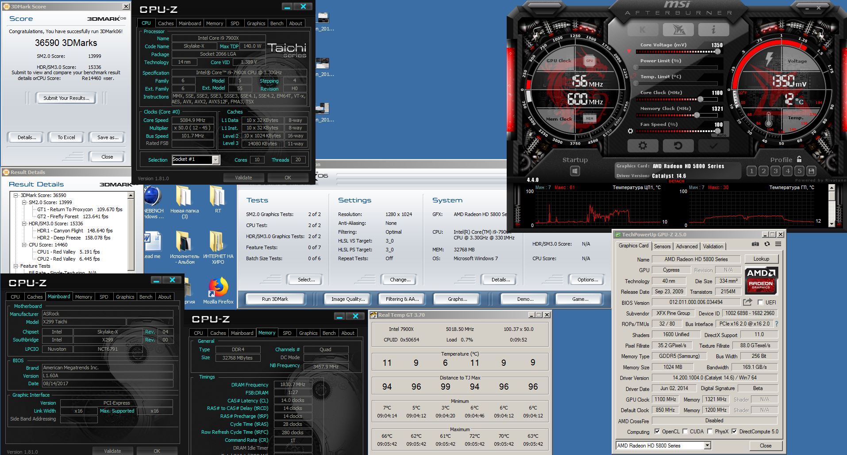This screenshot has width=847, height=455.
Task: Refresh GPU-Z with the refresh icon
Action: pos(767,244)
